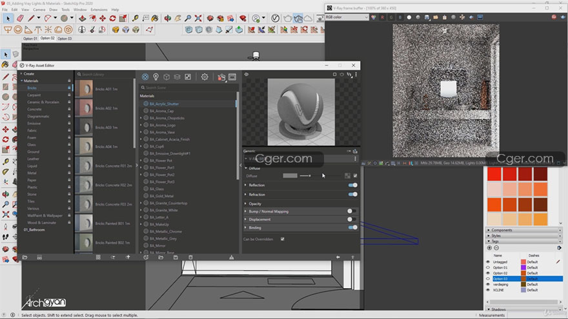
Task: Open Wood & Laminate library category
Action: click(x=42, y=223)
